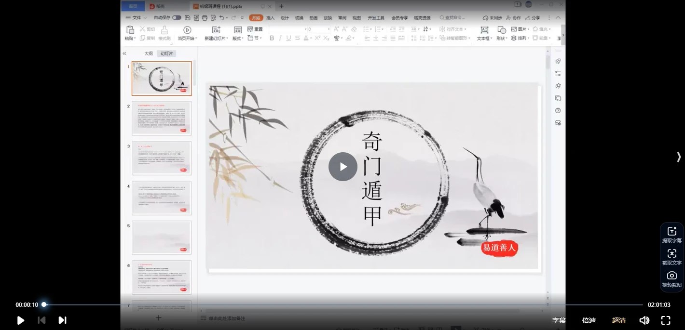Open quick access toolbar customize dropdown
Screen dimensions: 685x330
click(242, 18)
